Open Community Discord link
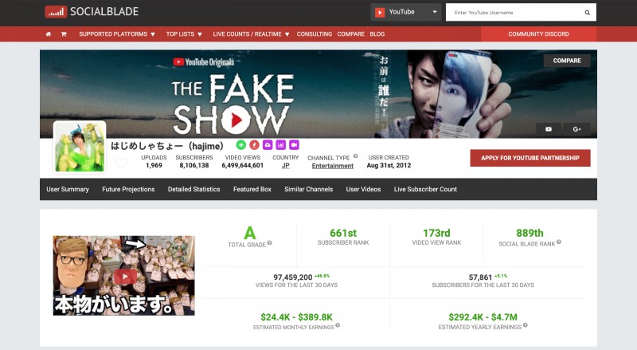 (x=539, y=34)
